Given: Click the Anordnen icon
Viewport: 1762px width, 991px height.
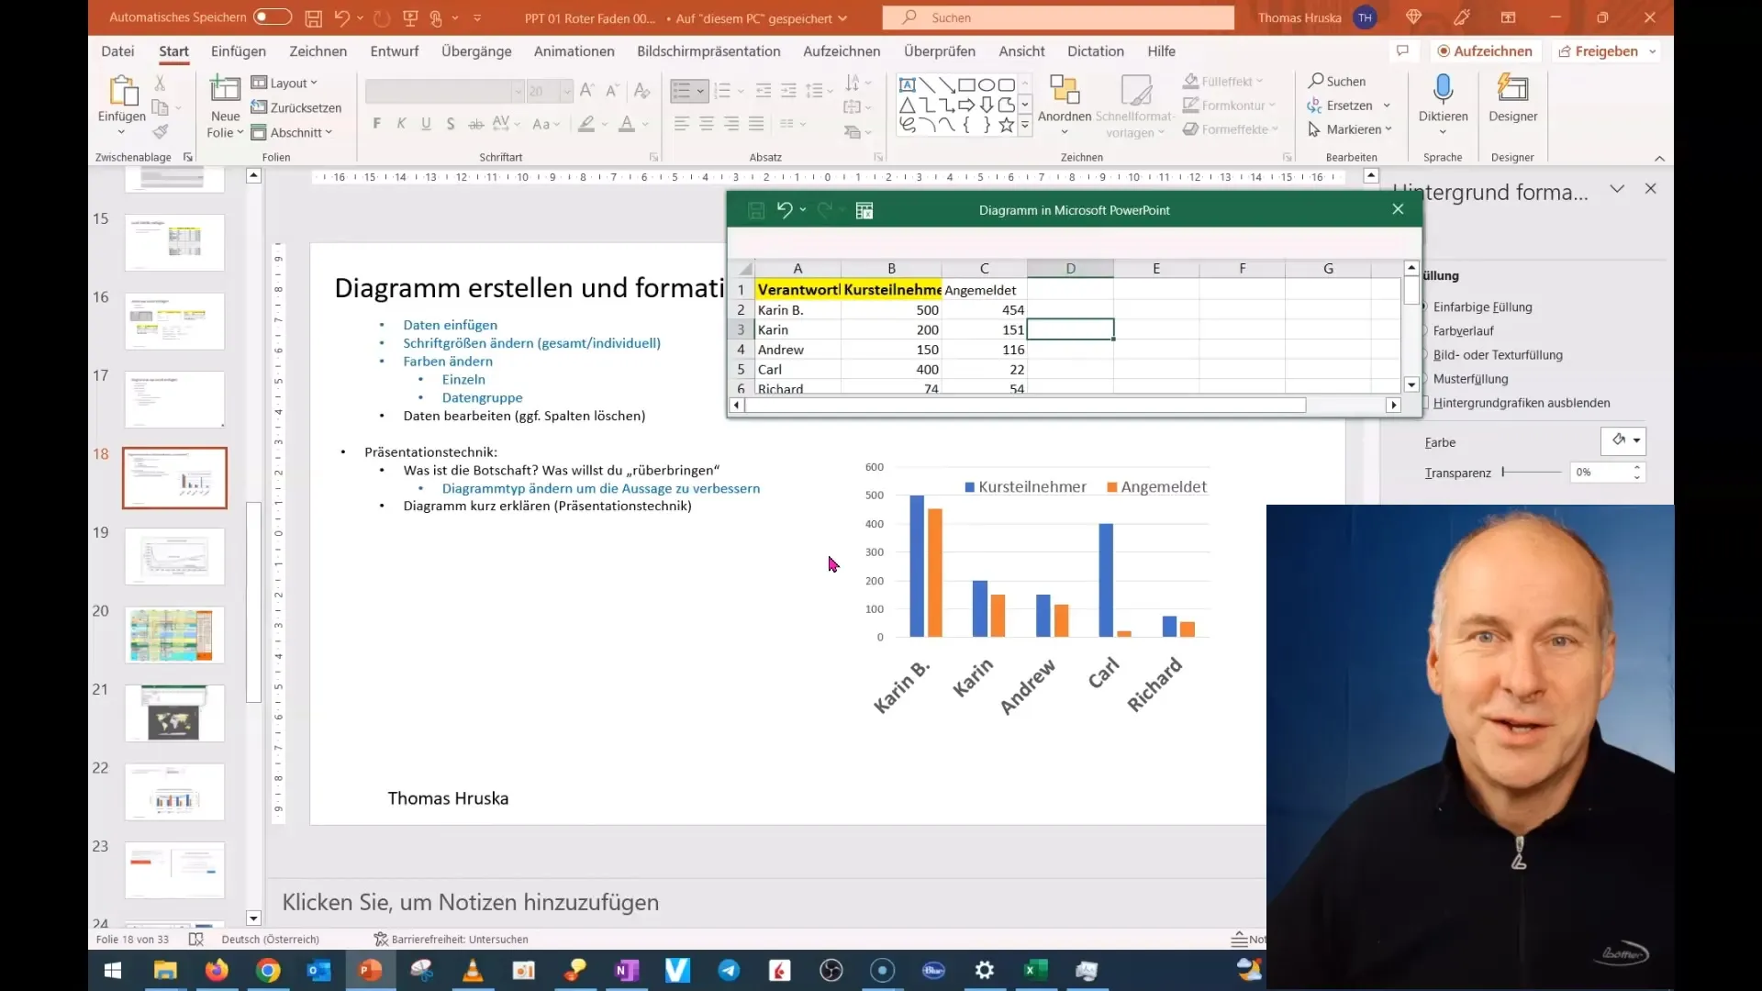Looking at the screenshot, I should click(1065, 90).
